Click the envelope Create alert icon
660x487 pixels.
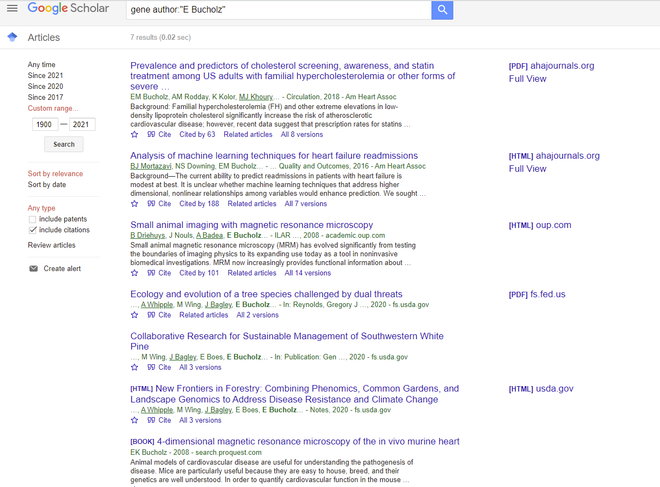tap(34, 268)
